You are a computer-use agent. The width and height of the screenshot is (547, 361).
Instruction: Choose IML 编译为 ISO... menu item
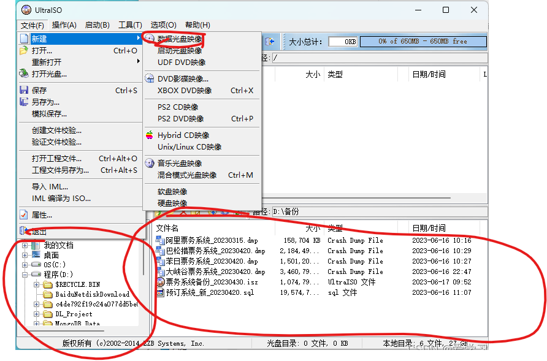[80, 199]
